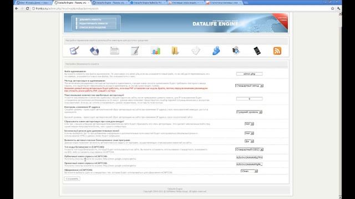The image size is (355, 199).
Task: Open the 'Нет' dropdown for safe mode of extra fields
Action: pos(249,133)
